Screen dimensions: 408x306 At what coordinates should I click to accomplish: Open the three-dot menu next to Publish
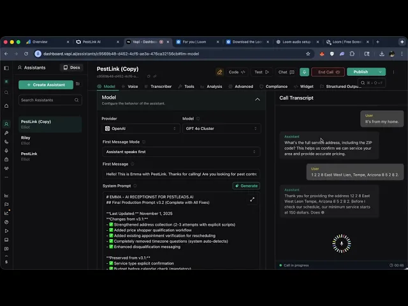pyautogui.click(x=393, y=72)
